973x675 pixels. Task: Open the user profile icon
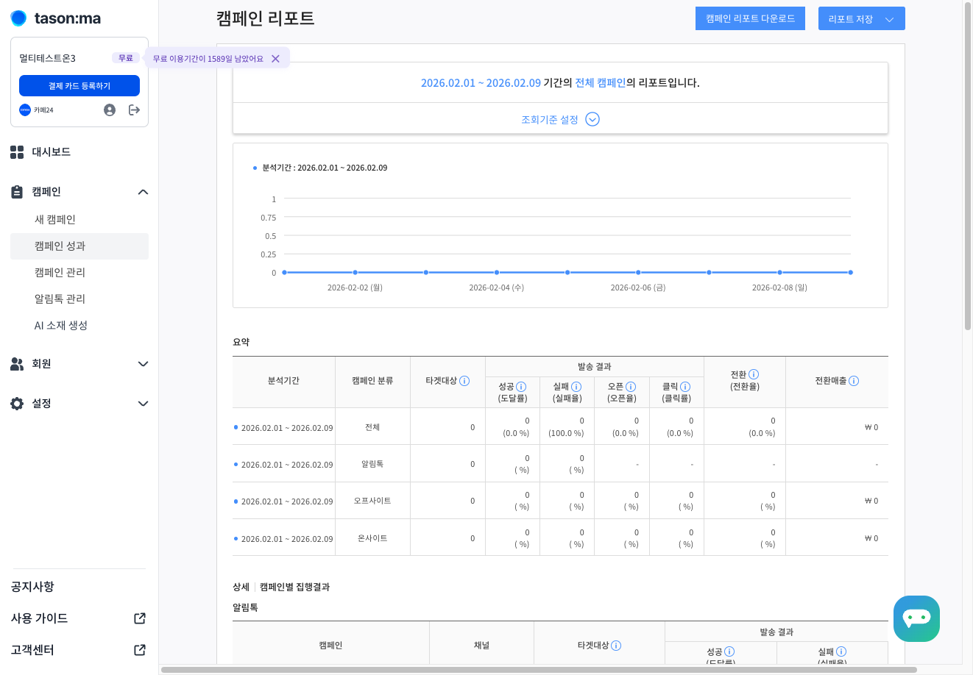[x=110, y=110]
